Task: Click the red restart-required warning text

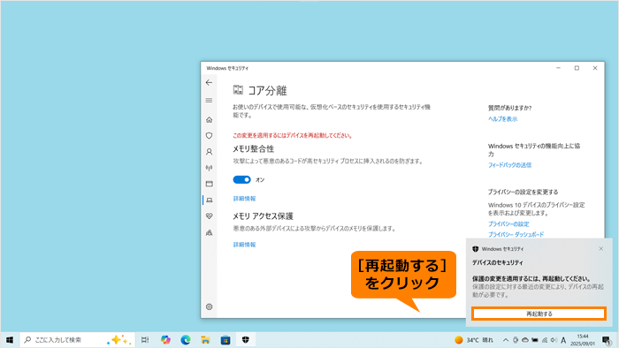Action: [292, 135]
